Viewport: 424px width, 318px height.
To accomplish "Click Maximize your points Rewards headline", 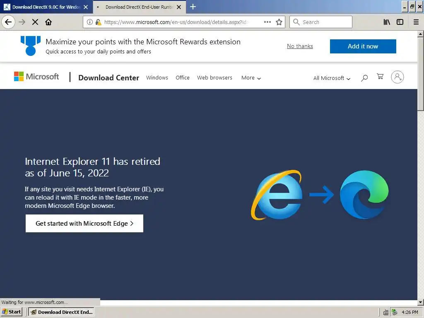I will [x=143, y=42].
